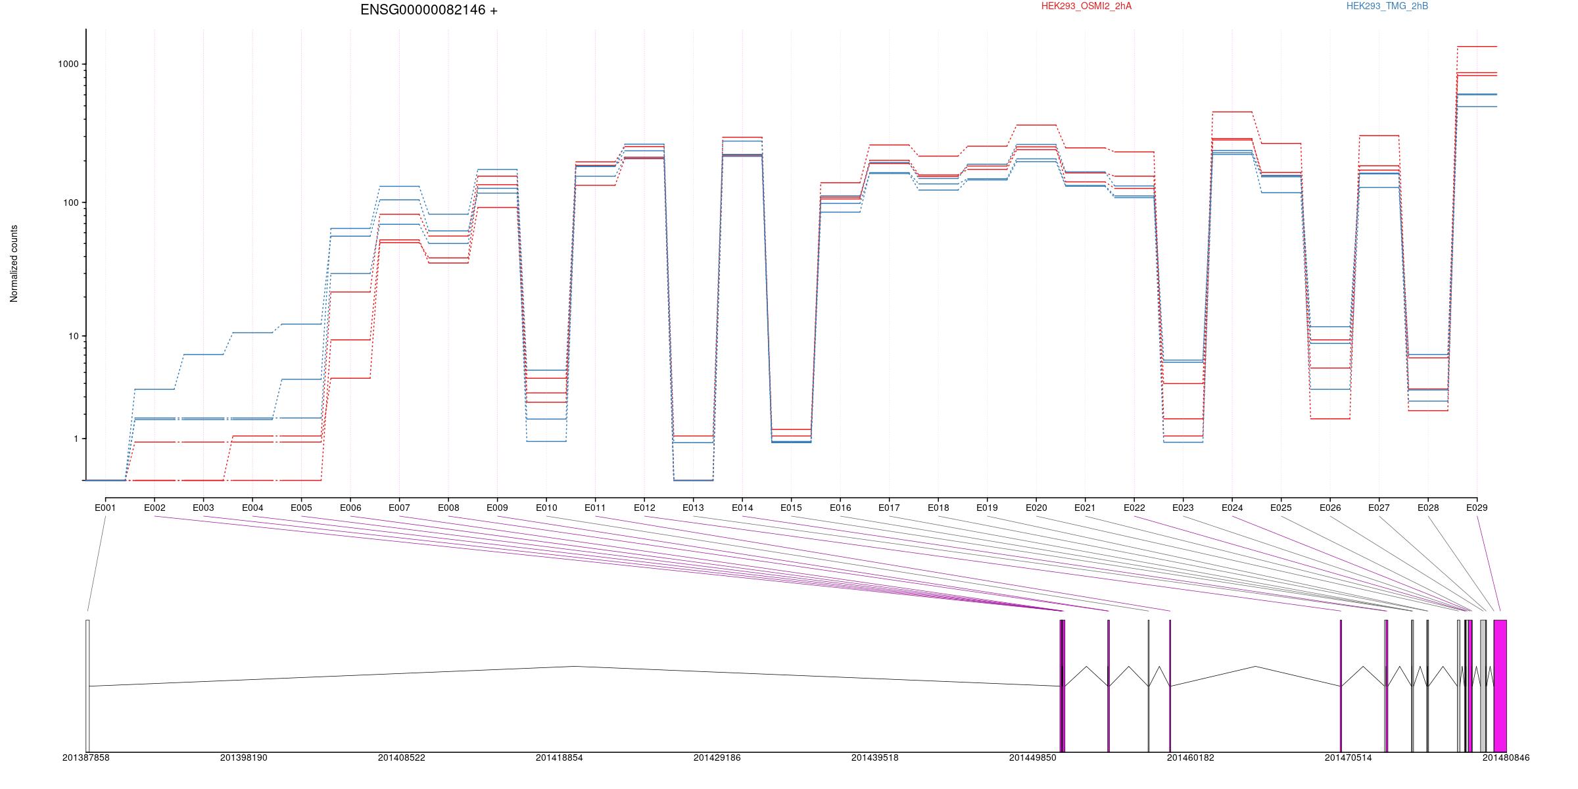
Task: Click genomic coordinate 201460182
Action: pos(1191,757)
